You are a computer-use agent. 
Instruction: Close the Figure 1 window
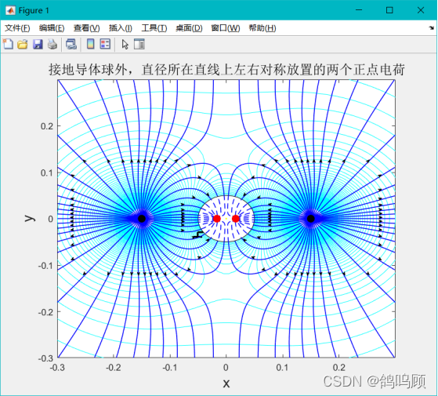[x=421, y=10]
